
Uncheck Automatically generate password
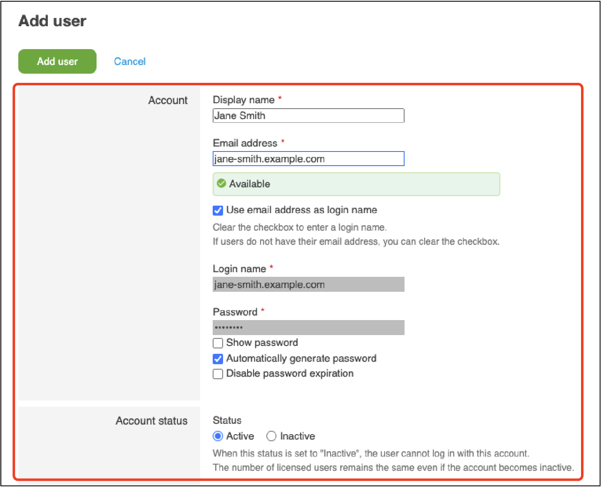(x=218, y=359)
